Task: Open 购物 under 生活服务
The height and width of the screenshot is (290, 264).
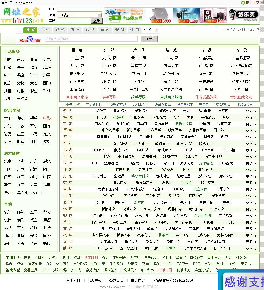Action: 8,60
